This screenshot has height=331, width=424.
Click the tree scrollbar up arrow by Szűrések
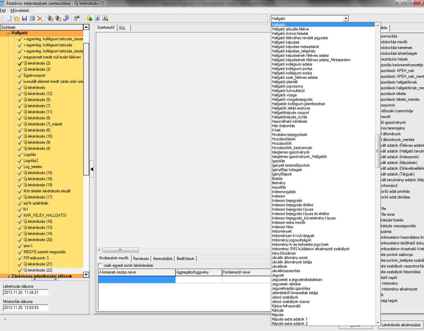pos(86,27)
